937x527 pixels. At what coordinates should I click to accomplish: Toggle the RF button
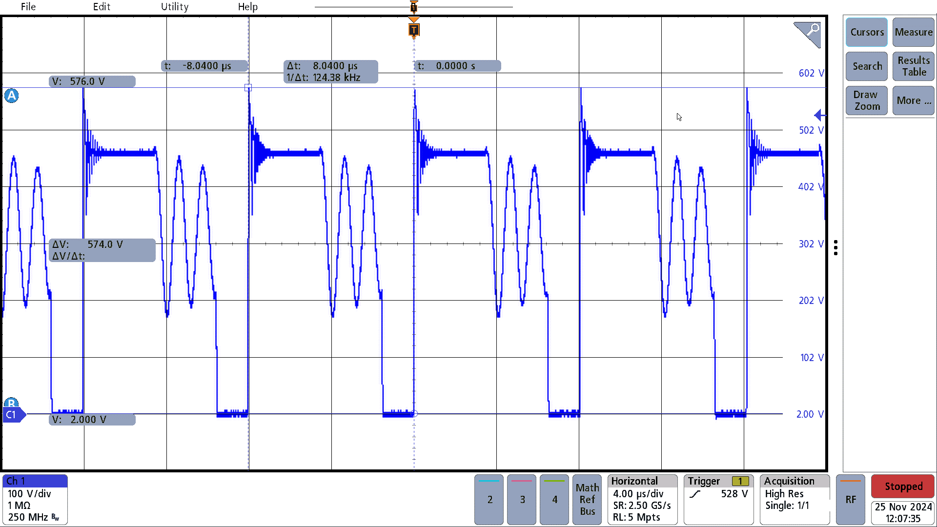[x=851, y=500]
